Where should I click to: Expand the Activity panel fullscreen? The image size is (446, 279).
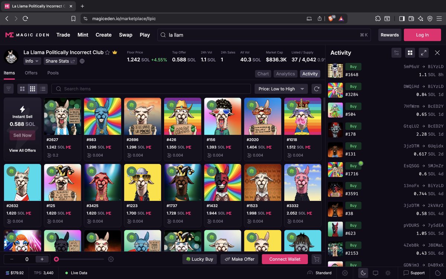[x=424, y=53]
